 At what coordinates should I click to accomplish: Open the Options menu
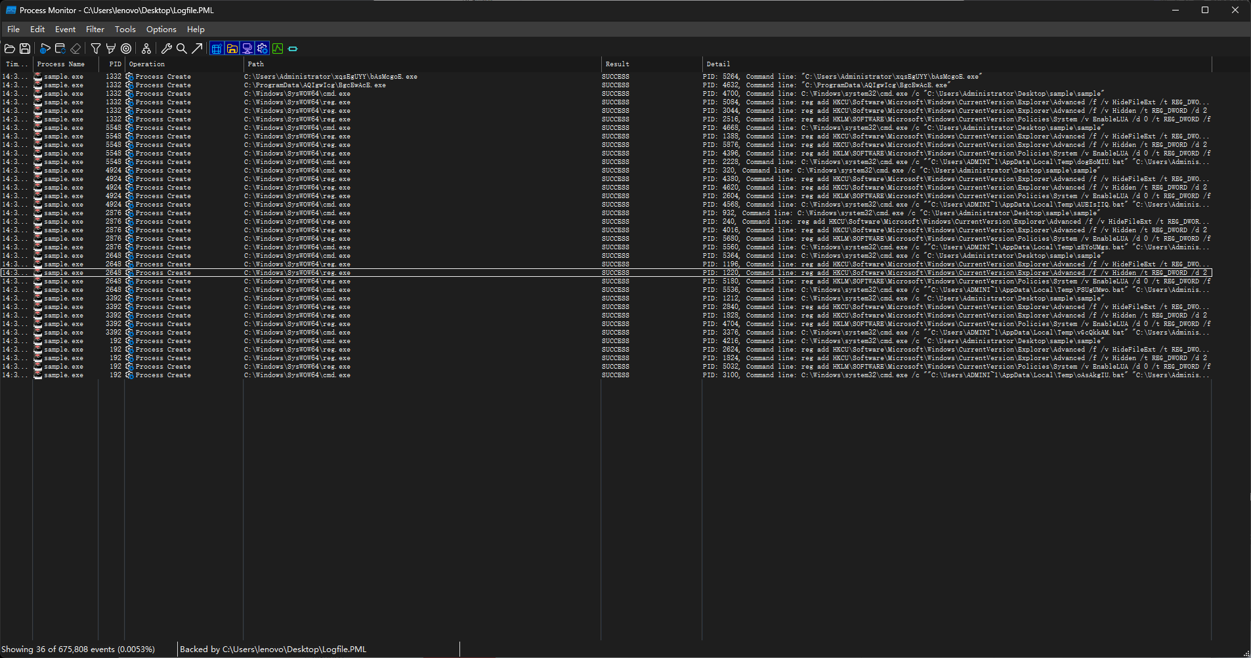pos(161,30)
